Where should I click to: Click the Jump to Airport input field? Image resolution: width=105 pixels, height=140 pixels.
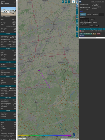pos(85,26)
